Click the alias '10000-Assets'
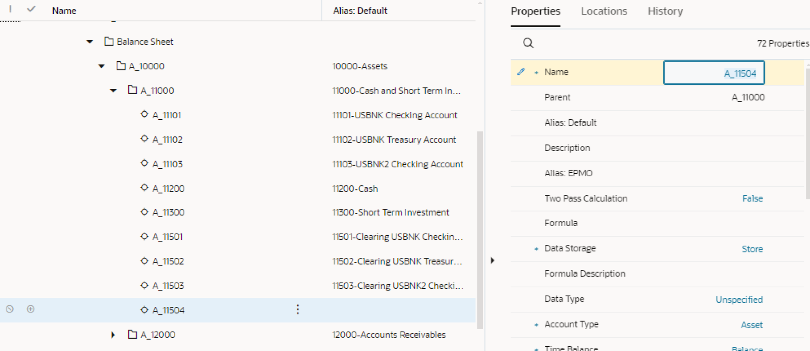Screen dimensions: 810x351 pos(360,66)
